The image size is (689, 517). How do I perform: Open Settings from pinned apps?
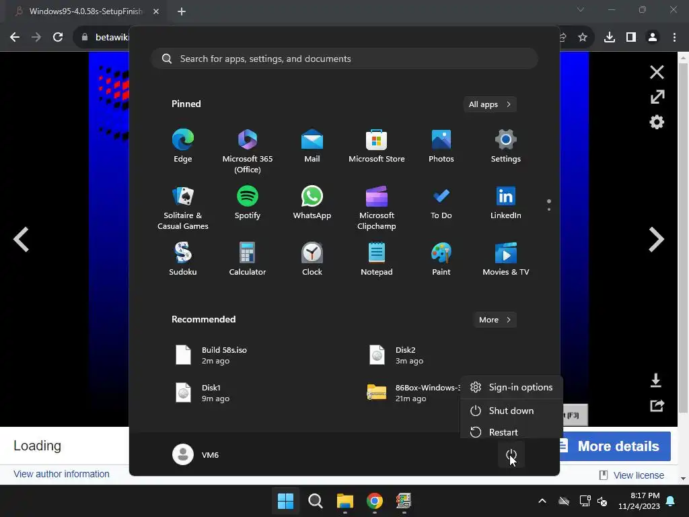tap(506, 146)
